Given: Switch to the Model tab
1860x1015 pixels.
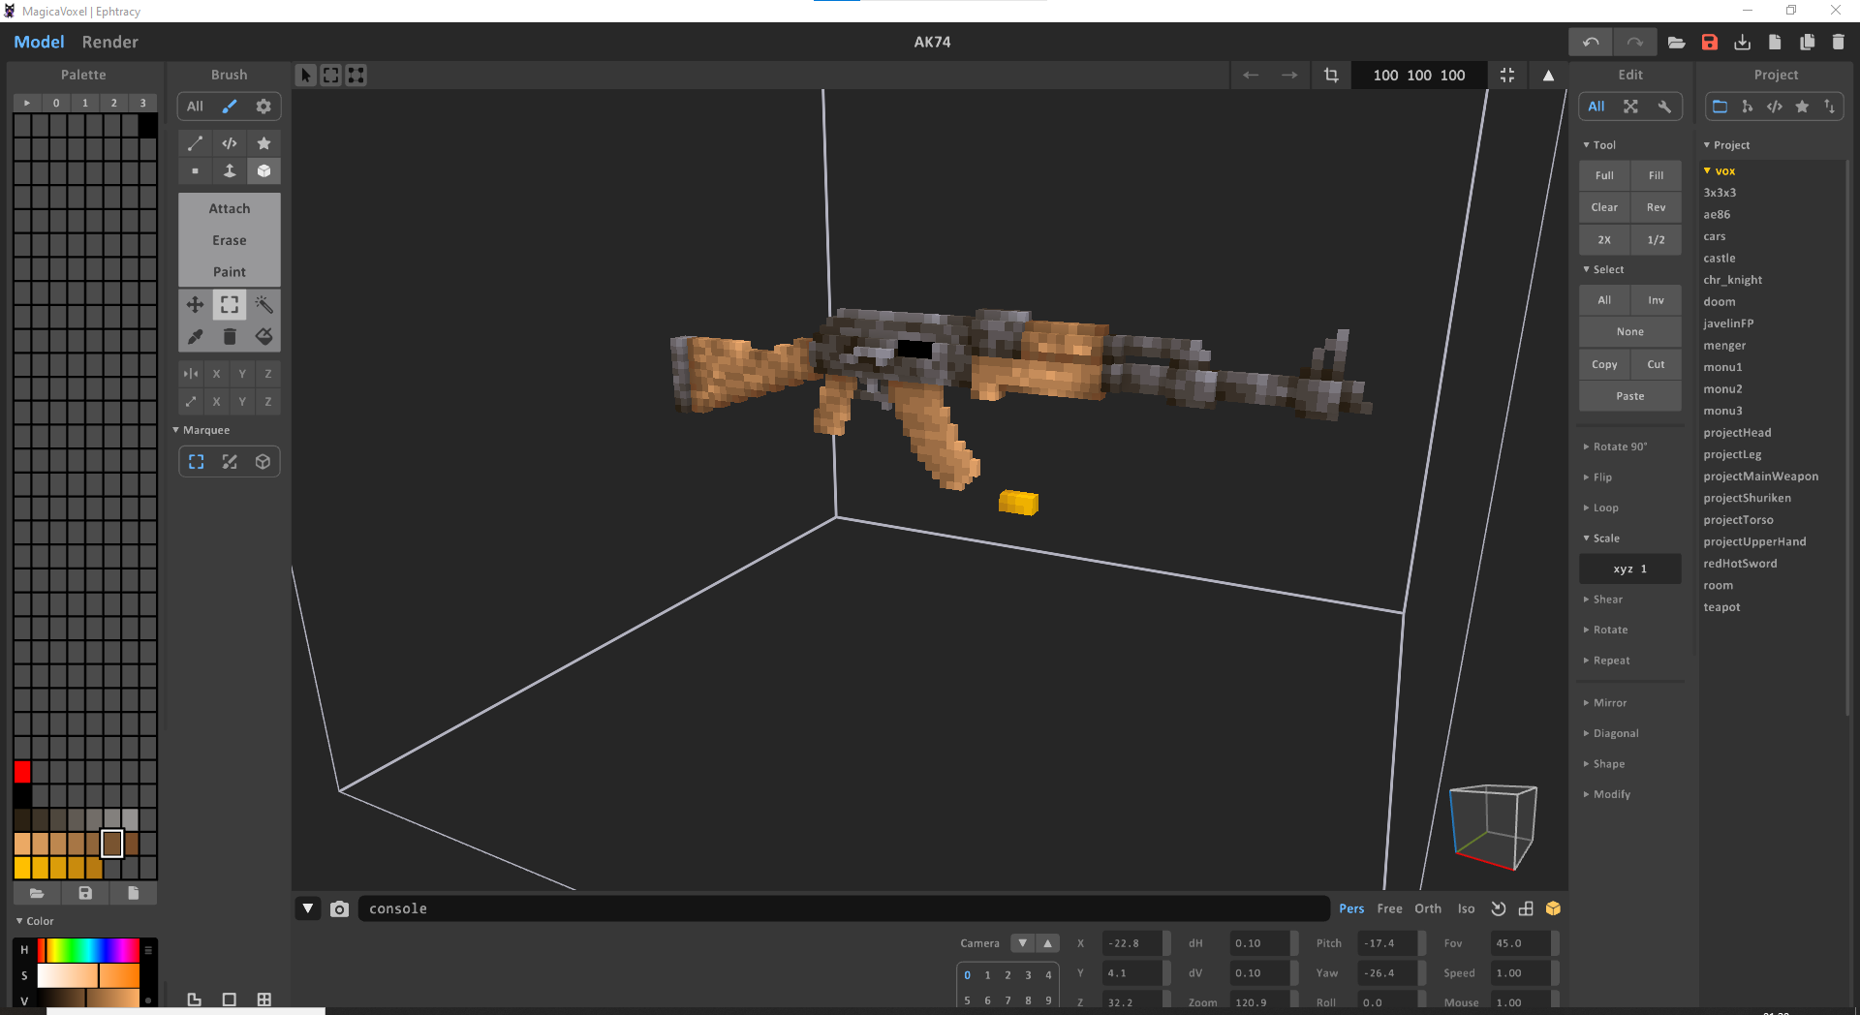Looking at the screenshot, I should tap(39, 42).
